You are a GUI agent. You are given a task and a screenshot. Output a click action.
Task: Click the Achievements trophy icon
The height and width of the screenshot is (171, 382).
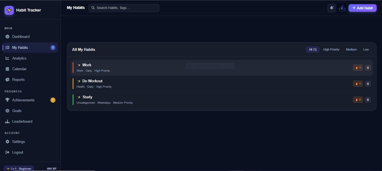pos(7,100)
